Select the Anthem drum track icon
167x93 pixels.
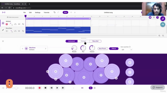(3, 23)
